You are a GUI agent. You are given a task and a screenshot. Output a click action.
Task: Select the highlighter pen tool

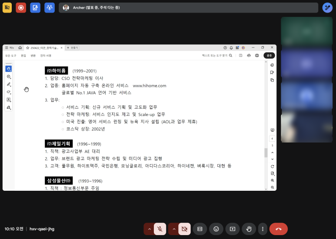coord(9,84)
